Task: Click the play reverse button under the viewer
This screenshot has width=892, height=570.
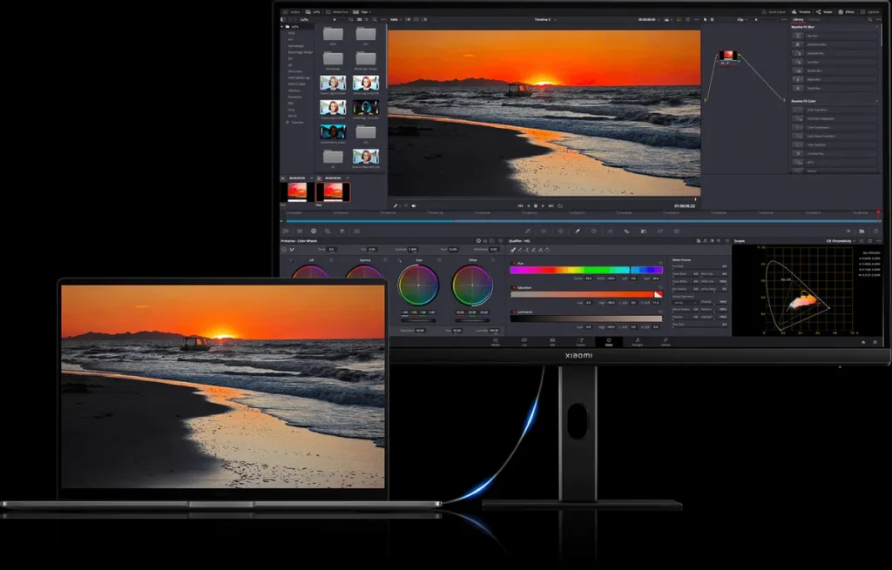Action: [x=528, y=205]
